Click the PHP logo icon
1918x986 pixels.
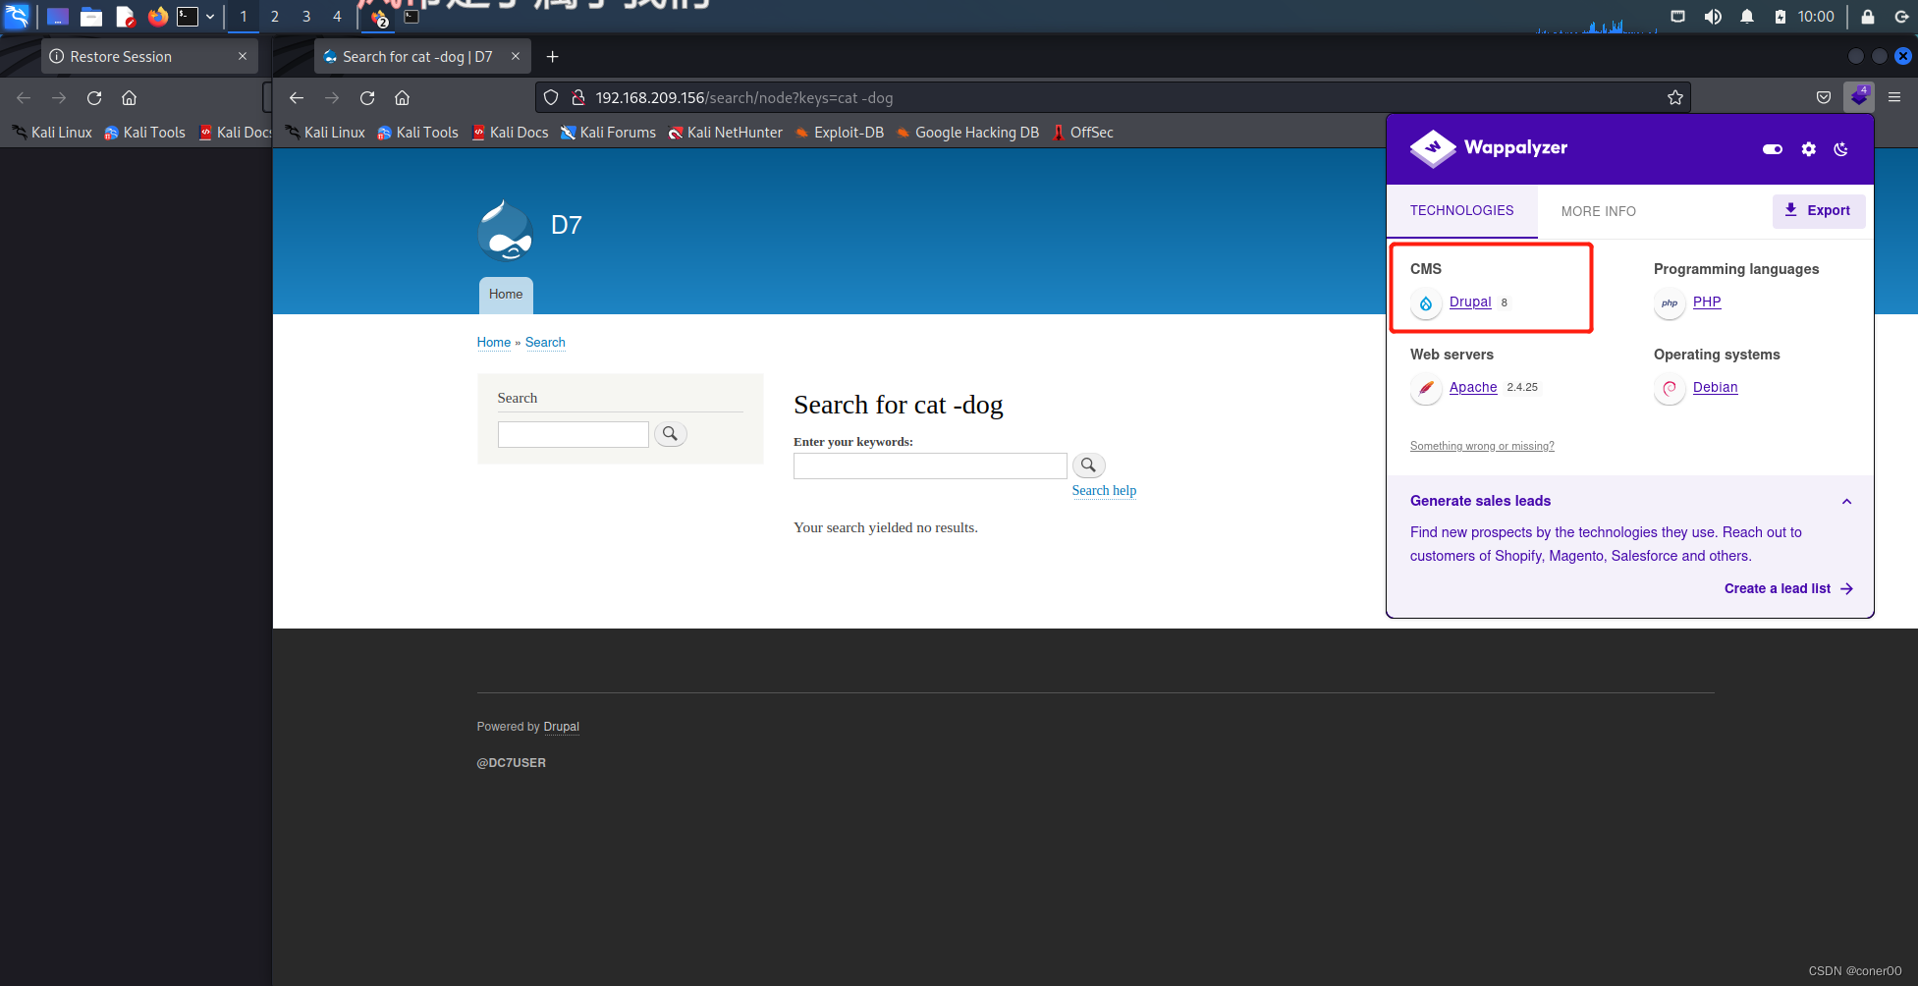click(x=1669, y=303)
